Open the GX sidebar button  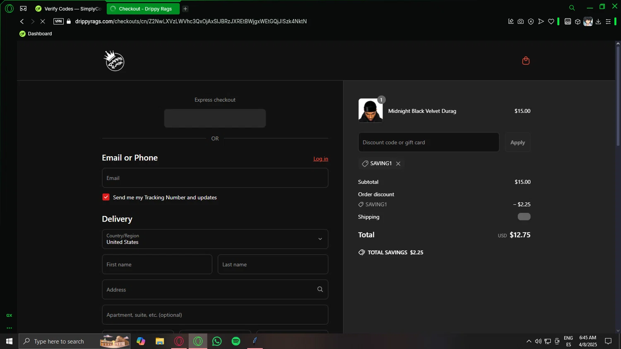click(9, 316)
